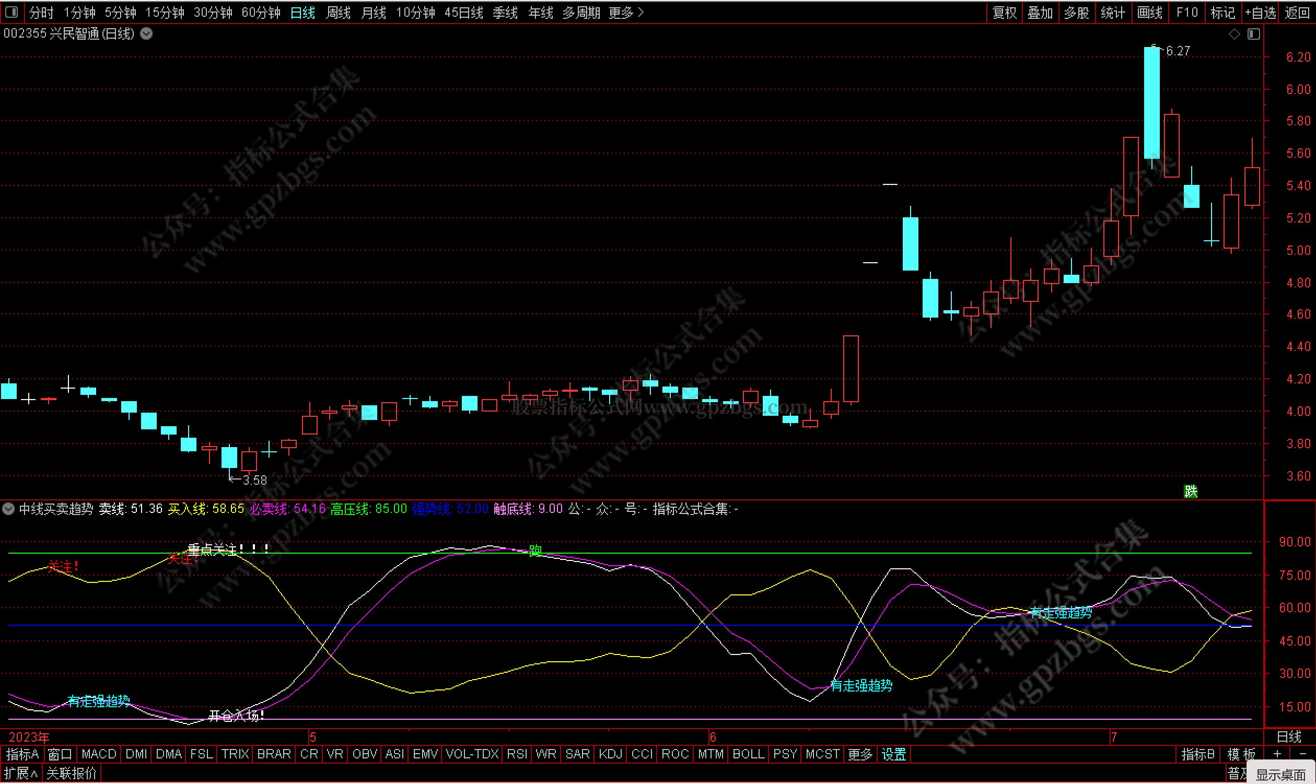Viewport: 1316px width, 784px height.
Task: Switch to 季线 quarterly chart
Action: [505, 12]
